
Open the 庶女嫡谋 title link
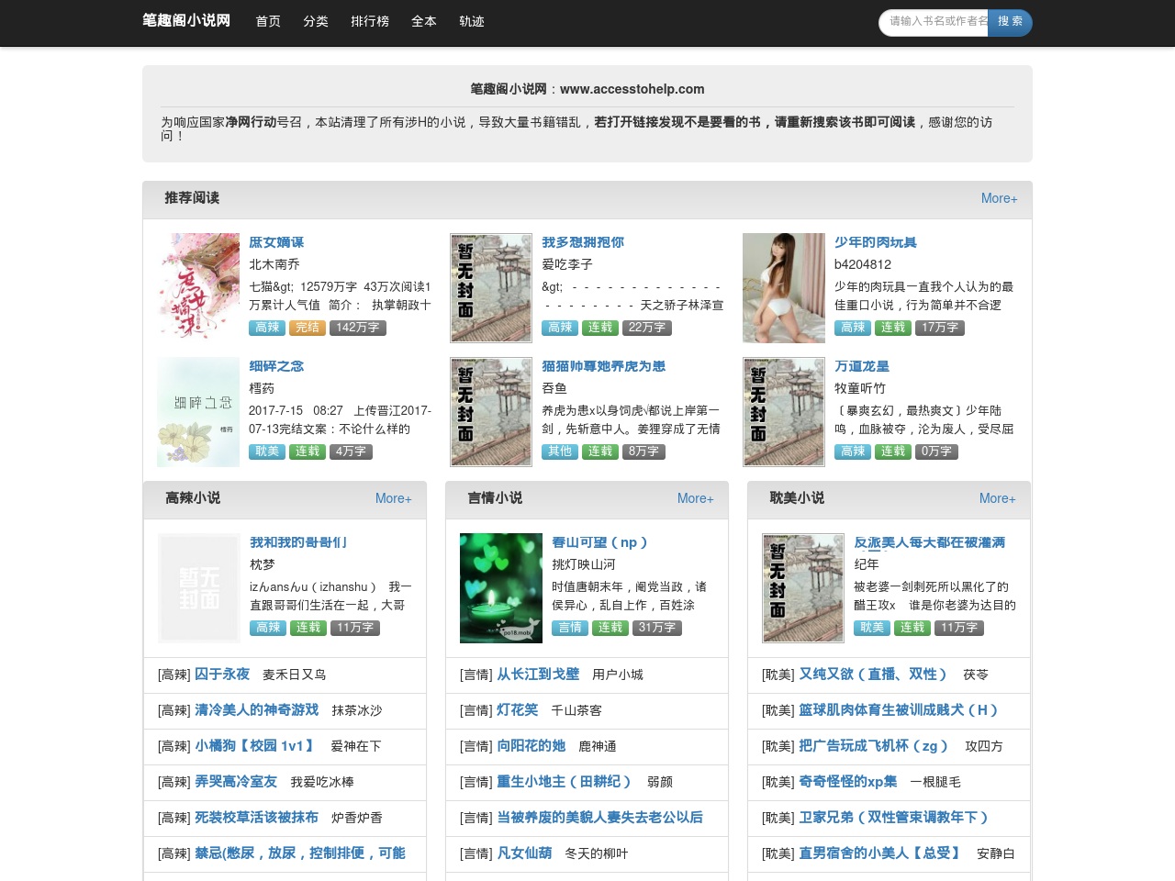pyautogui.click(x=276, y=242)
